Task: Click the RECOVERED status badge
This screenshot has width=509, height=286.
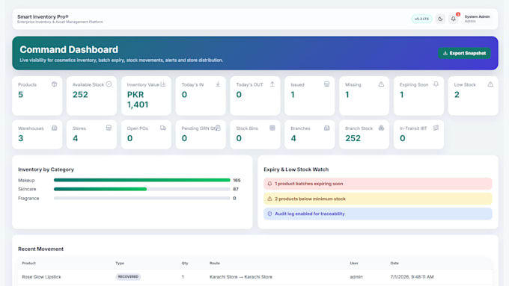Action: [128, 277]
